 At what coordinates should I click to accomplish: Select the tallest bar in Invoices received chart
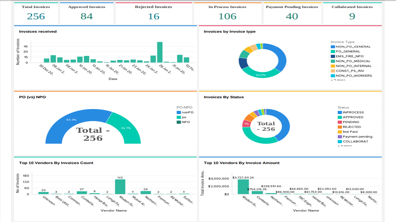pyautogui.click(x=160, y=52)
